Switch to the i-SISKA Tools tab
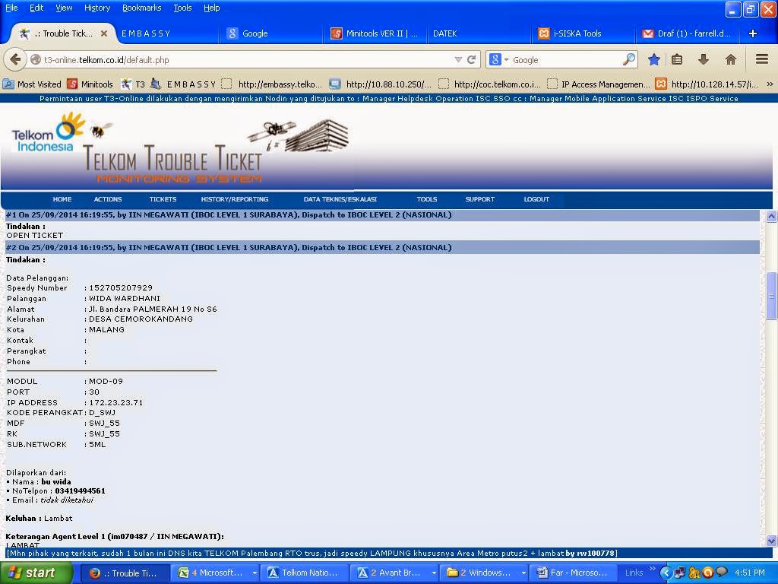 click(x=577, y=33)
